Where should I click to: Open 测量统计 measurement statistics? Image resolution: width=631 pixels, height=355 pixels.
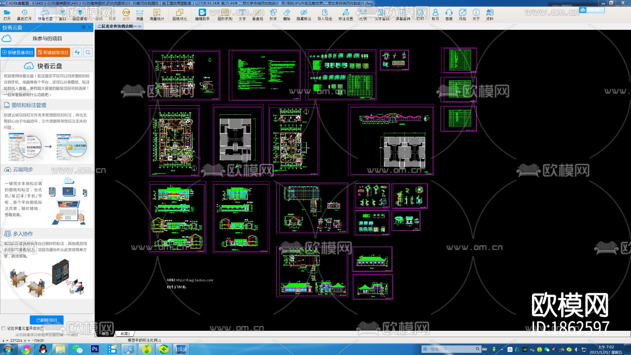click(157, 15)
